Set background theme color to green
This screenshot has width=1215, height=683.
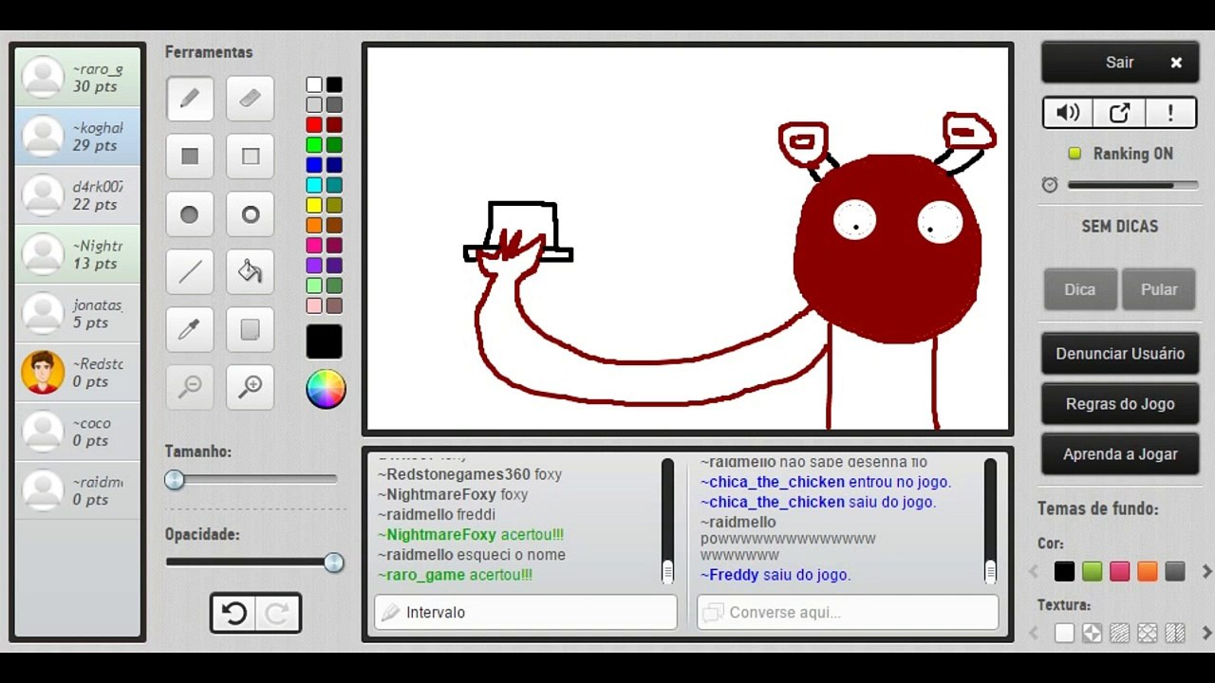pos(1093,572)
